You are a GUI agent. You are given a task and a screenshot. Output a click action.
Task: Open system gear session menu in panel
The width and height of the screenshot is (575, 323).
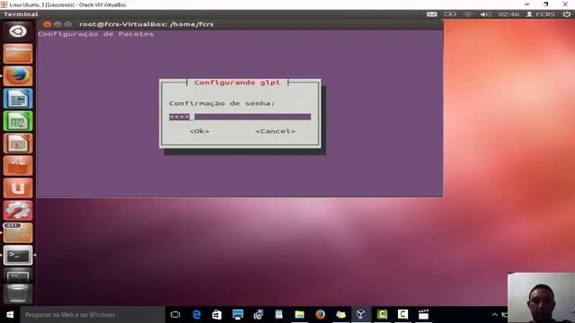point(567,14)
